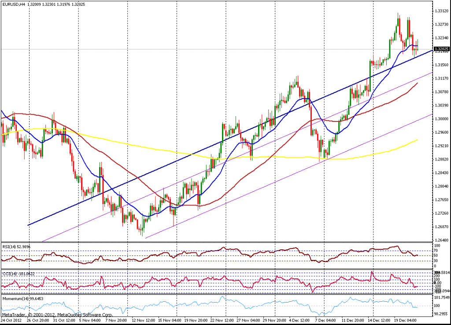451x325 pixels.
Task: Click the 1.26480 bottom price label
Action: tap(442, 240)
